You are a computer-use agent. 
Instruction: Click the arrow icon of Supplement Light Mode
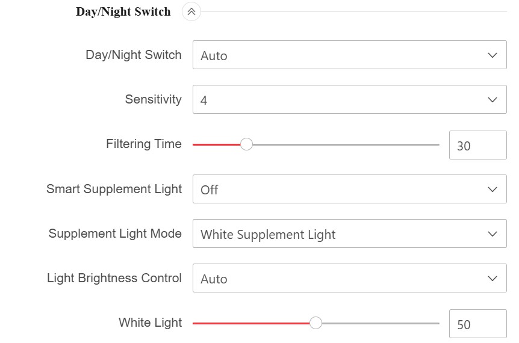click(493, 234)
